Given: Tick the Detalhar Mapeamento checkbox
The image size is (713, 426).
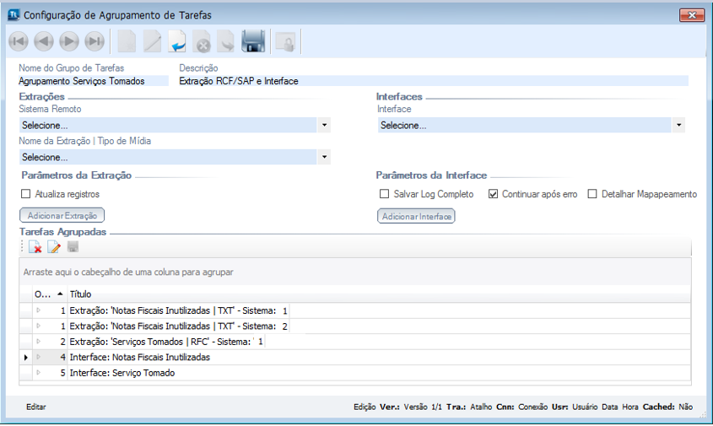Looking at the screenshot, I should click(592, 194).
